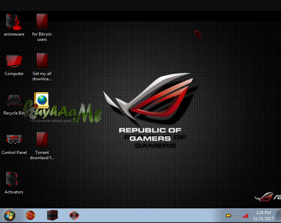
Task: Click the Windows Start button
Action: point(9,215)
